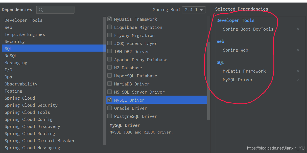This screenshot has height=153, width=307.
Task: Click the SQL heading in selected dependencies
Action: (x=220, y=62)
